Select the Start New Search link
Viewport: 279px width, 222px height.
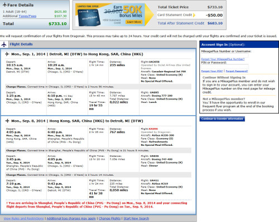pos(136,219)
